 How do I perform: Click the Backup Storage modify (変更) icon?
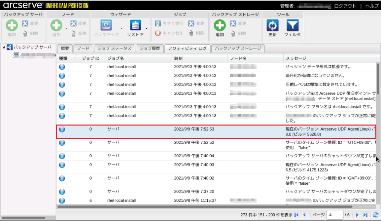click(233, 23)
